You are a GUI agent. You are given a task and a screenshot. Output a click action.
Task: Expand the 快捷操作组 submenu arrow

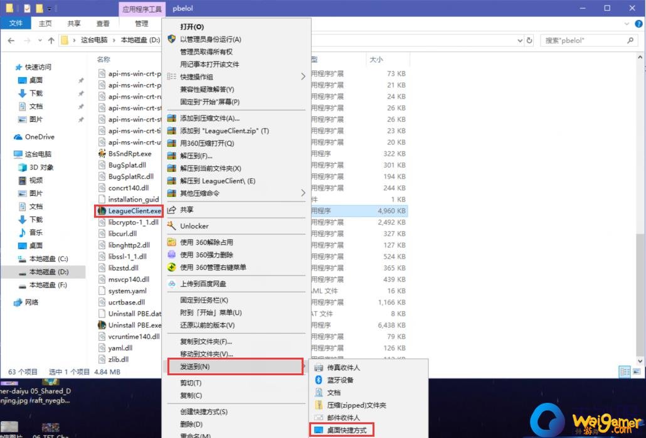[303, 77]
